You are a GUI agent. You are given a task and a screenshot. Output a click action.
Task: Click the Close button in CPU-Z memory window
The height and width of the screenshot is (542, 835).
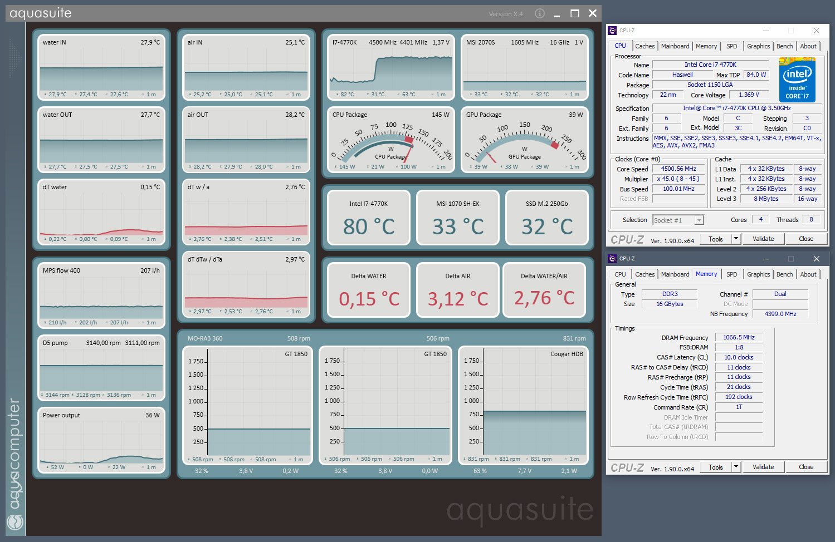pyautogui.click(x=806, y=467)
